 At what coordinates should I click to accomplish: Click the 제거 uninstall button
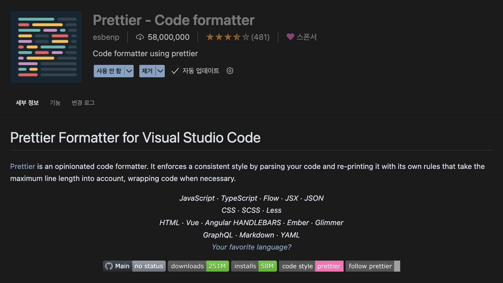(147, 71)
